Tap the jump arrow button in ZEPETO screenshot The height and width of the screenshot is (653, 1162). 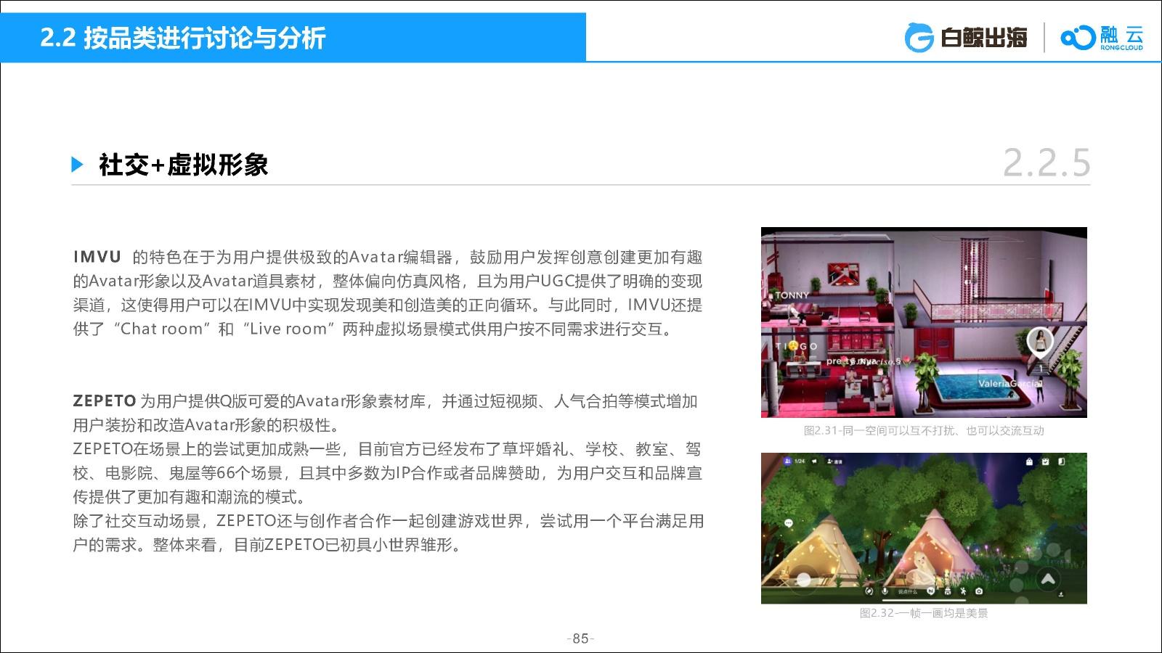[1047, 579]
